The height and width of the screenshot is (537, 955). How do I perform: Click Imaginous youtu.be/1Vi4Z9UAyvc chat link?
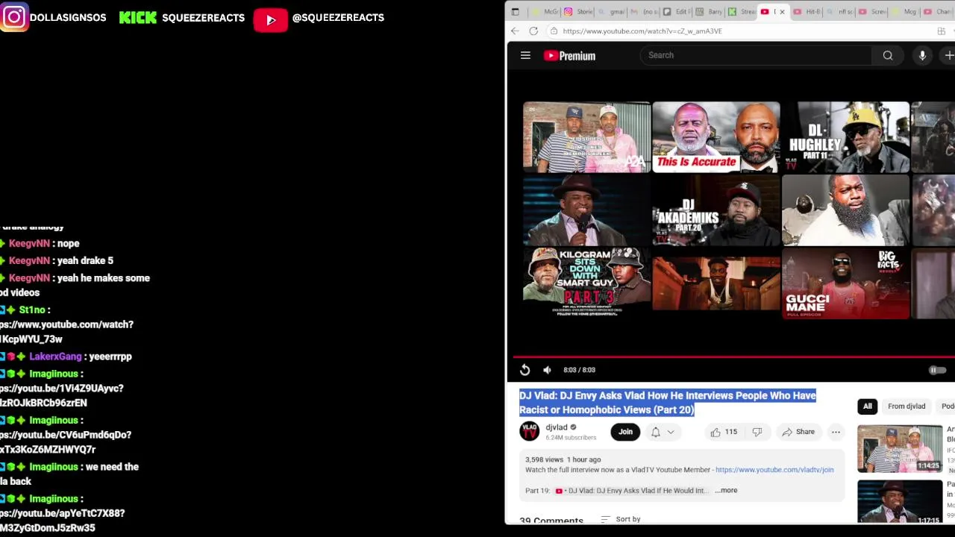(61, 395)
